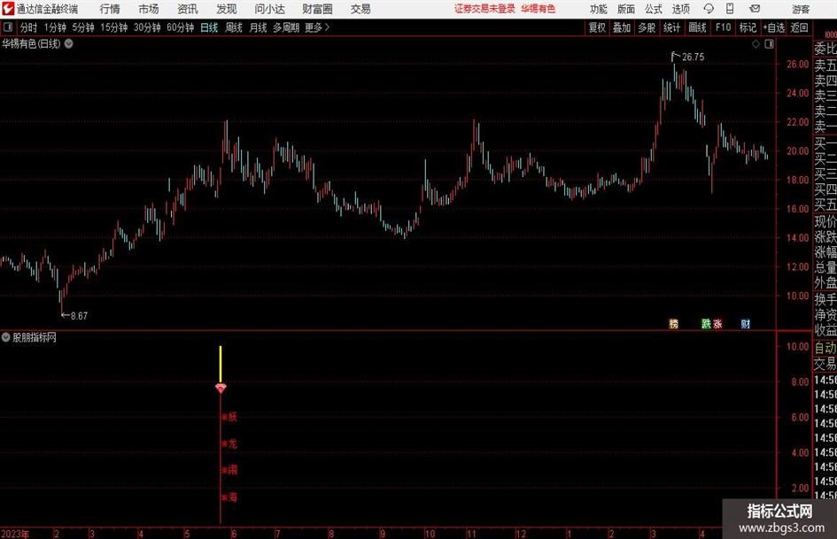This screenshot has width=837, height=539.
Task: Click the 榜 badge on the chart
Action: coord(674,323)
